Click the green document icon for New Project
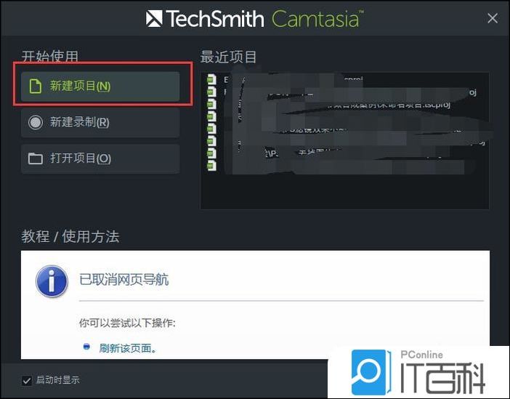This screenshot has width=510, height=399. (35, 86)
